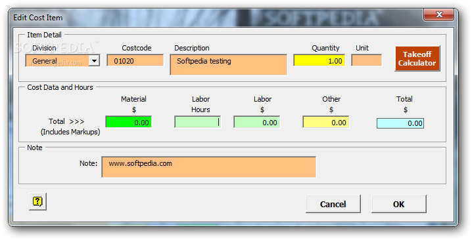Click the Item Detail group label
This screenshot has height=240, width=472.
coord(44,35)
